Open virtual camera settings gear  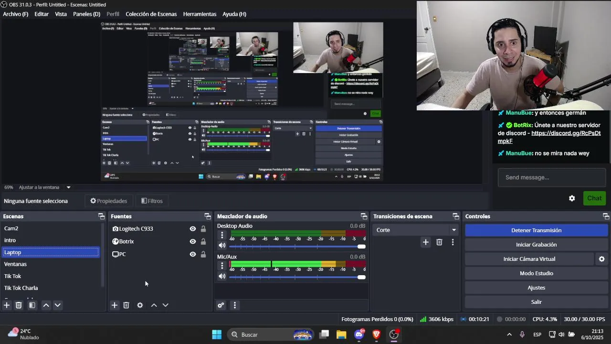[602, 259]
